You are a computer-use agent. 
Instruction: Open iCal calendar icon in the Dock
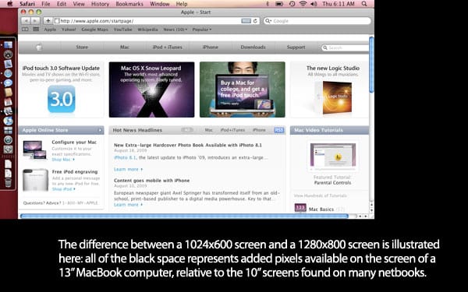point(8,102)
